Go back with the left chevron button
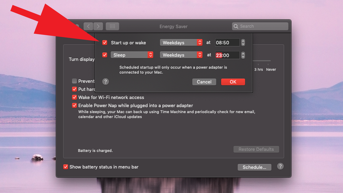 [88, 27]
